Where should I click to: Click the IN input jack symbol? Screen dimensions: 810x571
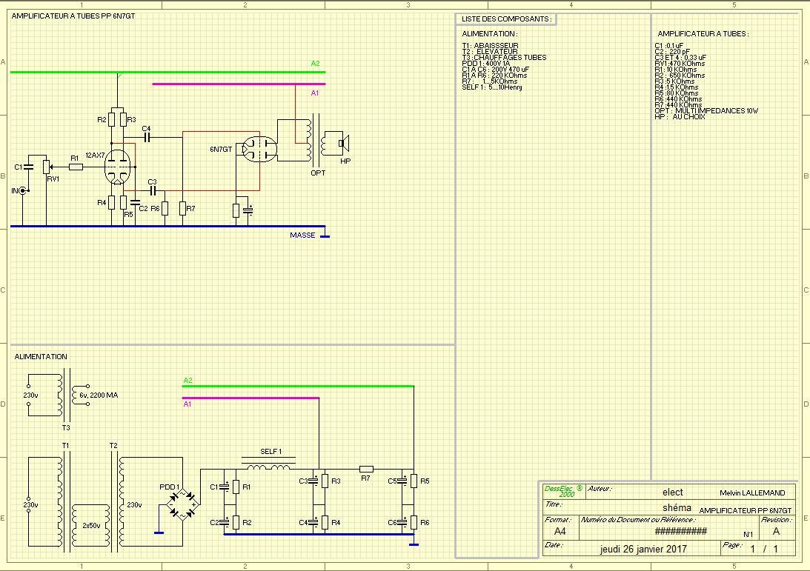[22, 190]
